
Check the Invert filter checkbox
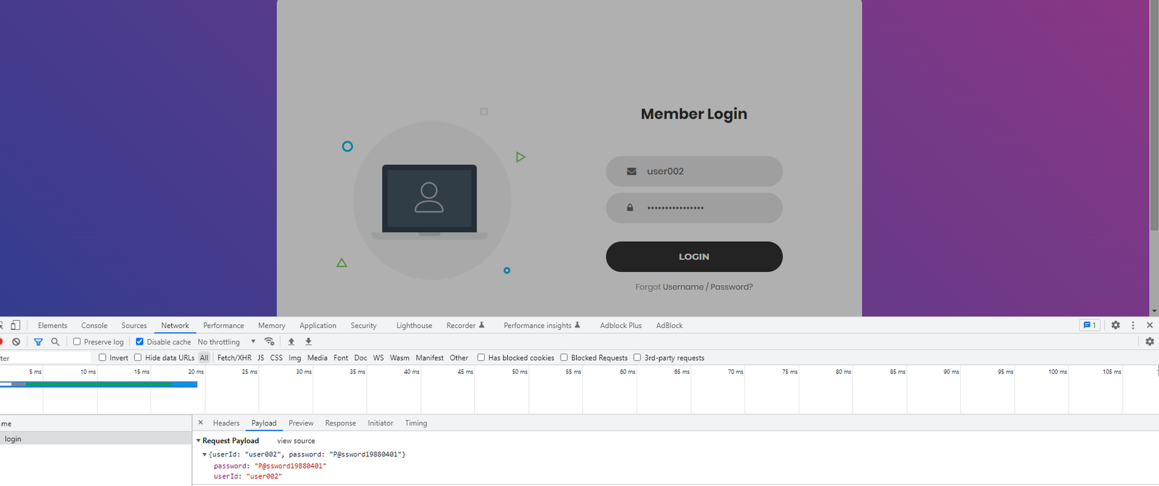103,357
